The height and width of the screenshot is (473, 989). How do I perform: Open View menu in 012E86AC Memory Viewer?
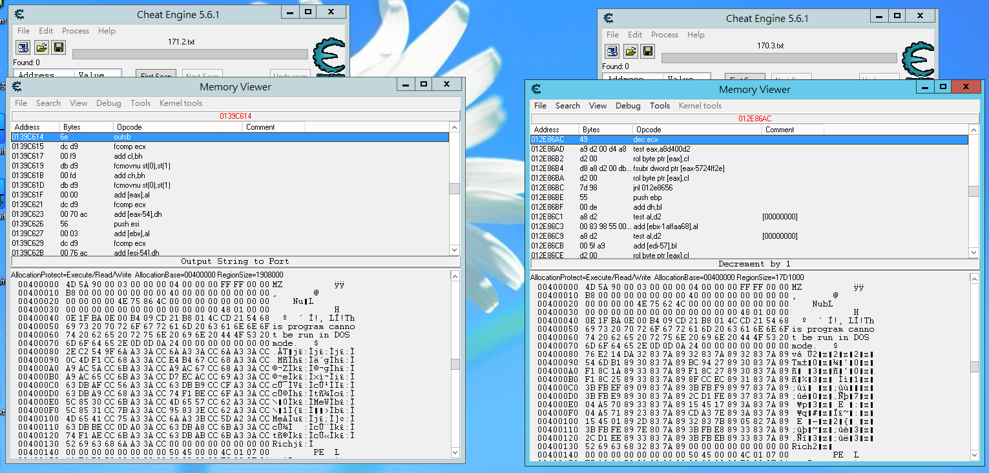pyautogui.click(x=598, y=106)
